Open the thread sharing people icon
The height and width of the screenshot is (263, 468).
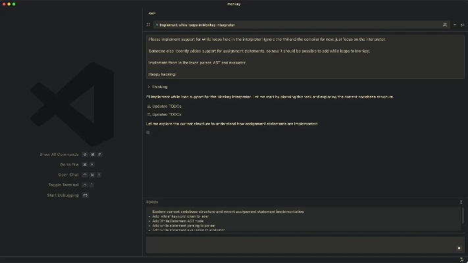point(445,25)
